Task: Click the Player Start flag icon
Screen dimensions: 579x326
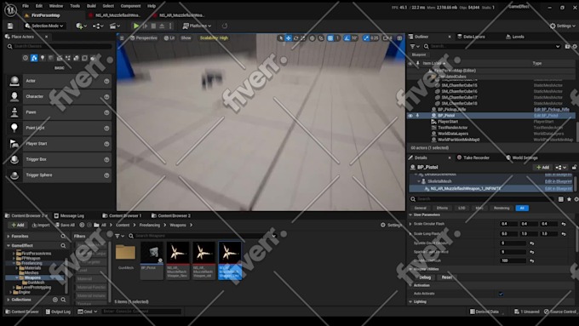Action: [14, 144]
